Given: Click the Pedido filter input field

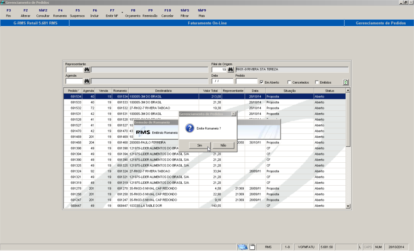Looking at the screenshot, I should pos(247,81).
